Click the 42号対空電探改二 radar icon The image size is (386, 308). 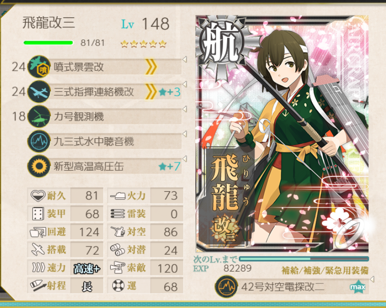[227, 286]
